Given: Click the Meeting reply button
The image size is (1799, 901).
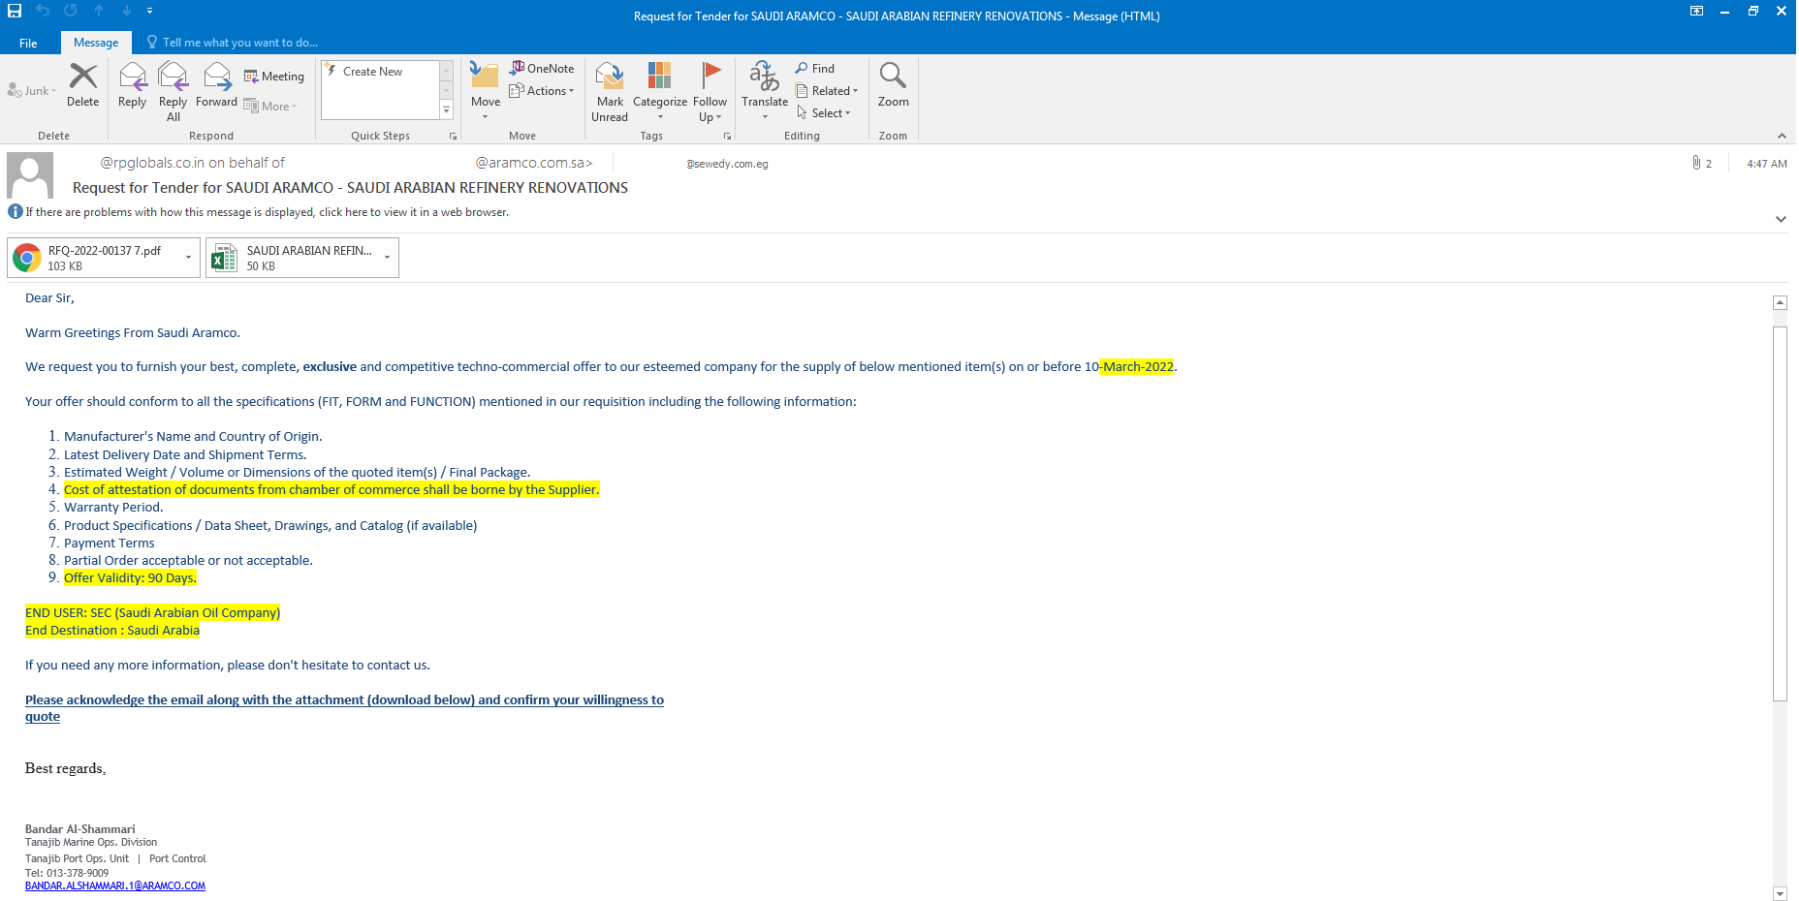Looking at the screenshot, I should click(274, 77).
